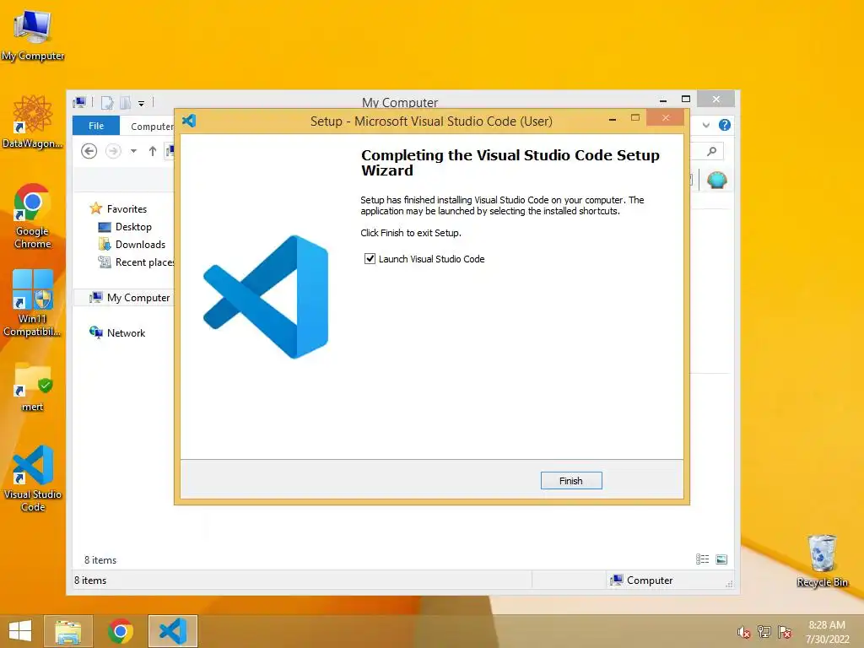Screen dimensions: 864x648
Task: Switch Explorer to large icons view
Action: pyautogui.click(x=721, y=559)
